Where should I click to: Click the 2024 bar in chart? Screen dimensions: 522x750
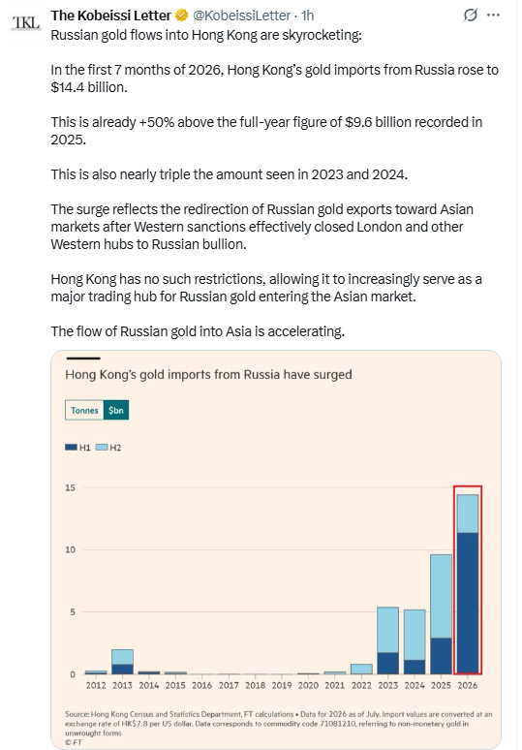[x=415, y=641]
